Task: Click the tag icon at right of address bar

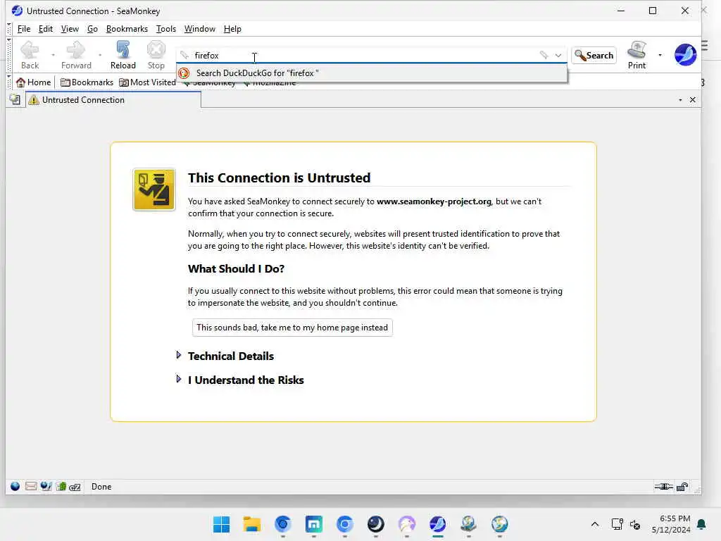Action: 544,55
